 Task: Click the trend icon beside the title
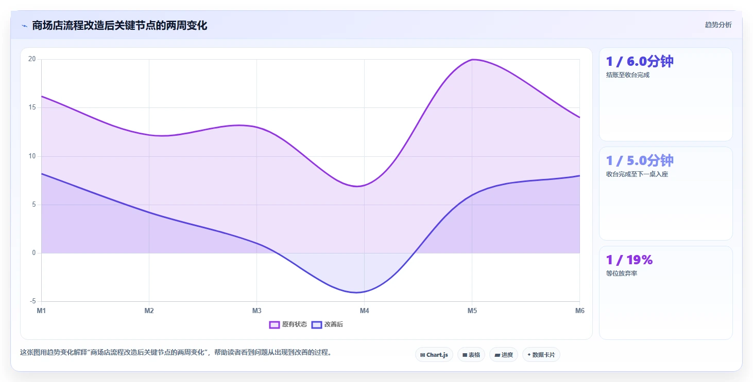click(x=24, y=26)
